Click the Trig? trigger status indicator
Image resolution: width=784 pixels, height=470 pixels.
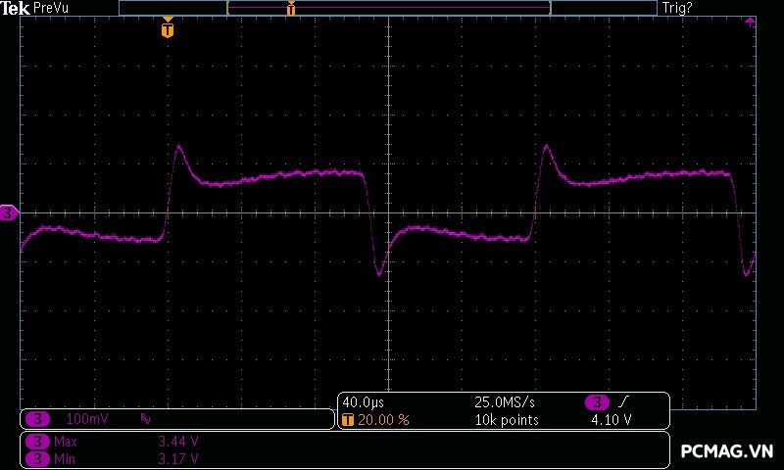[680, 8]
